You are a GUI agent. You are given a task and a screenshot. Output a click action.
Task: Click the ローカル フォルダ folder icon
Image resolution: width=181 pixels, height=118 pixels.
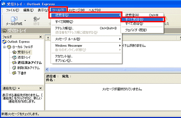point(9,47)
